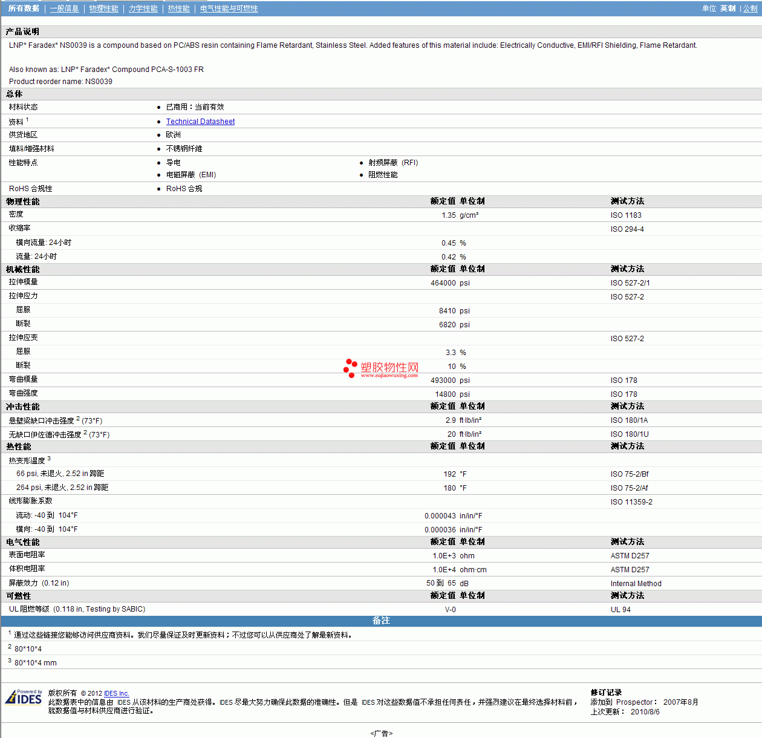
Task: Click the 备注 notes header bar
Action: tap(381, 621)
